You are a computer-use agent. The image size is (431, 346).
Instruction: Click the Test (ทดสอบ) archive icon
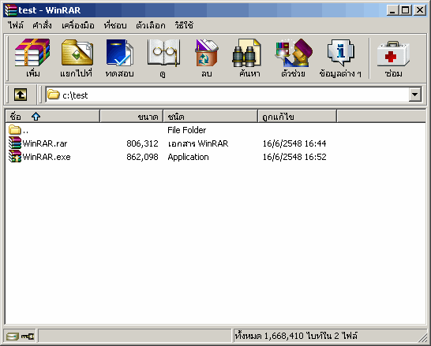click(119, 53)
